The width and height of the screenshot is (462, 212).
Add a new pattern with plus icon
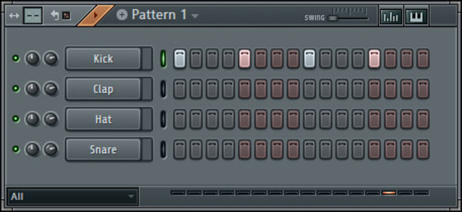(x=122, y=15)
